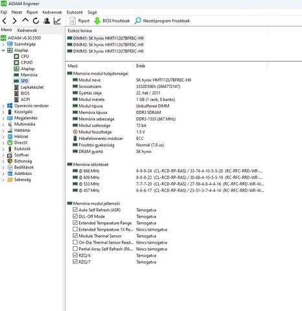
Task: Toggle Extended Temperature Range checkbox
Action: tap(75, 223)
